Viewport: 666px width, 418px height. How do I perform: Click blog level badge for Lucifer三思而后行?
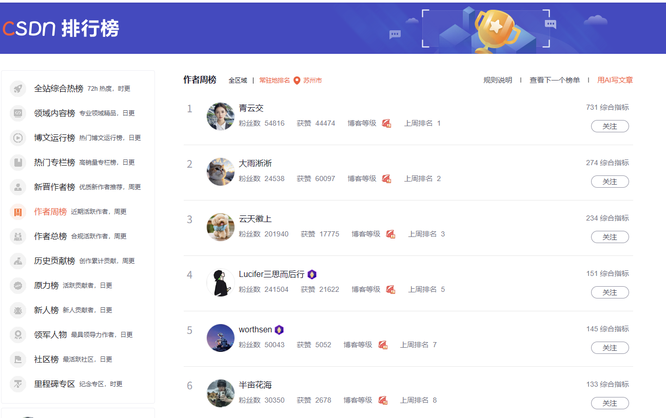tap(391, 290)
